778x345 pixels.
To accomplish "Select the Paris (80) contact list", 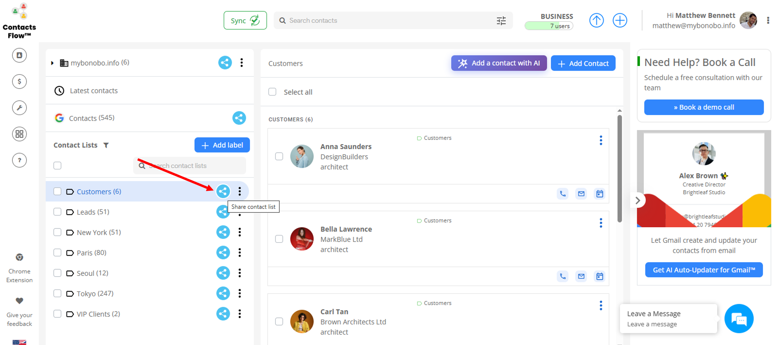I will click(91, 253).
